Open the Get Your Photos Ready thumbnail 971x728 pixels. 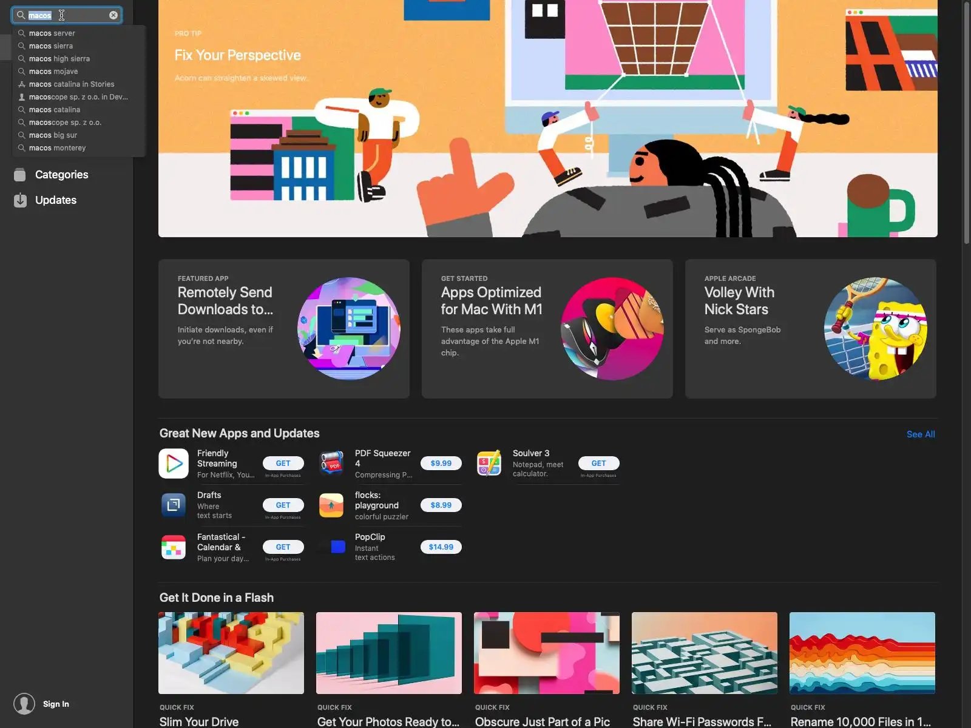point(389,653)
